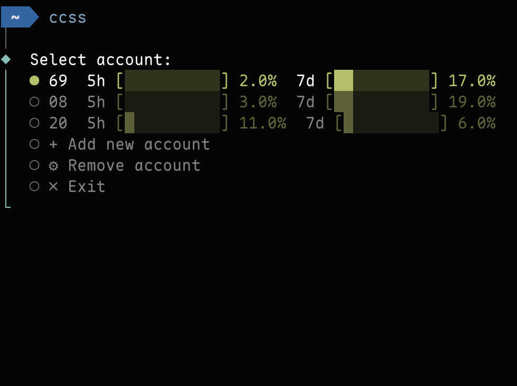The image size is (517, 386).
Task: Select the Exit option
Action: click(x=87, y=186)
